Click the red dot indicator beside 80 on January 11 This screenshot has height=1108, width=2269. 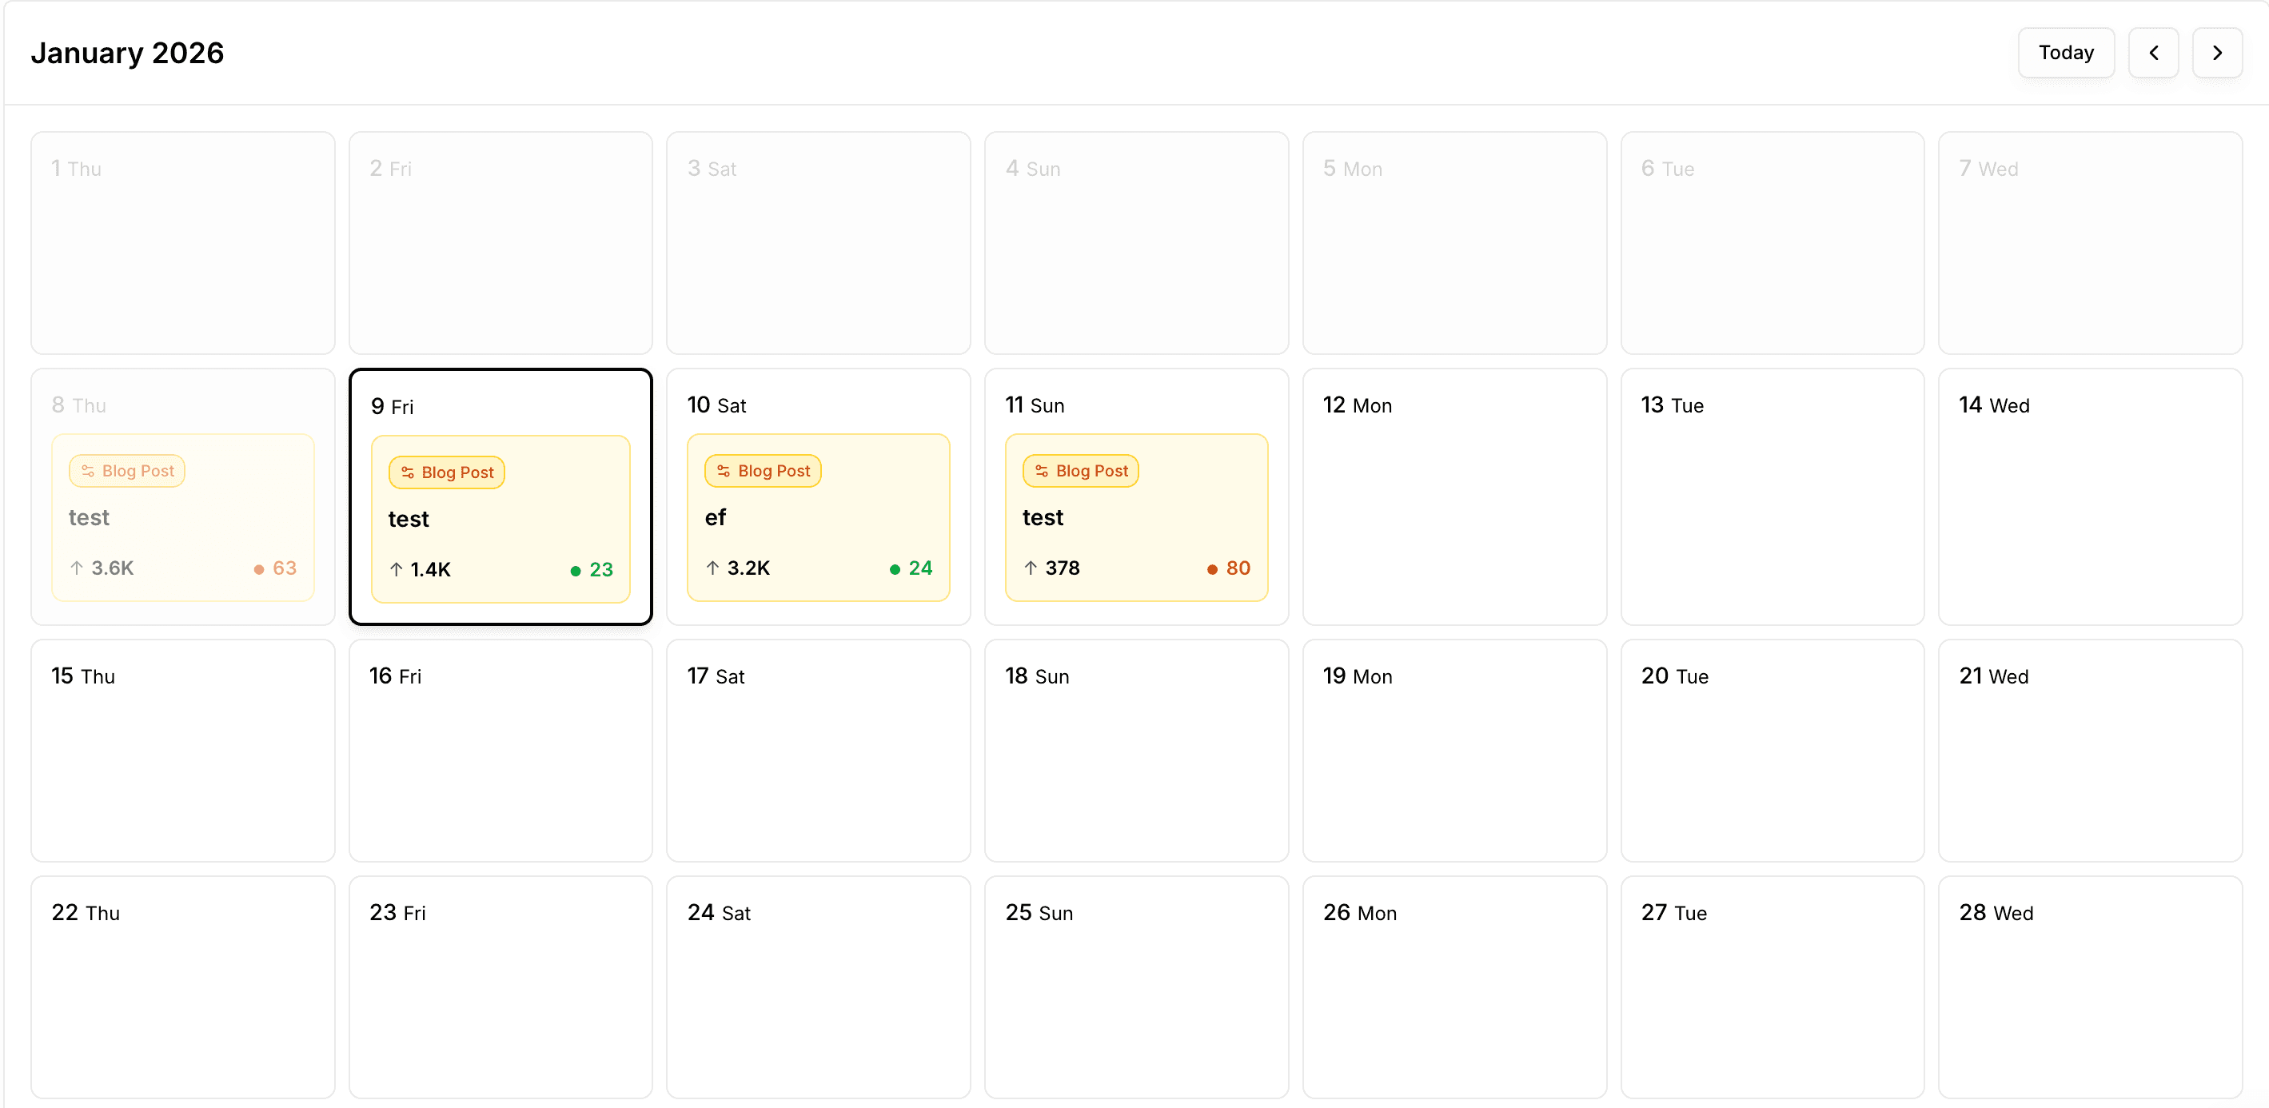coord(1211,569)
